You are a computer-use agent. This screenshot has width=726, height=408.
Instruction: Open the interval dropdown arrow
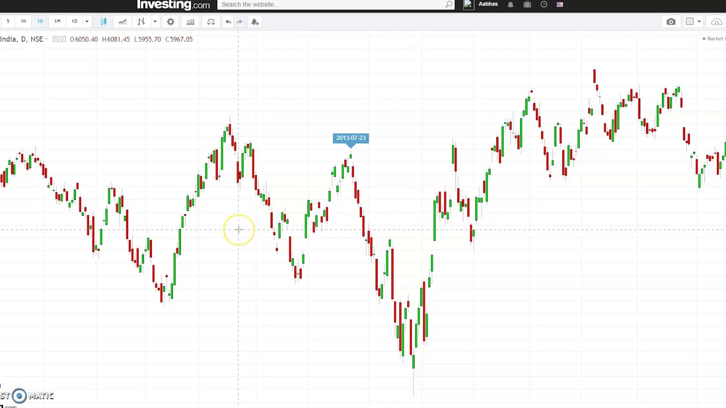(87, 22)
